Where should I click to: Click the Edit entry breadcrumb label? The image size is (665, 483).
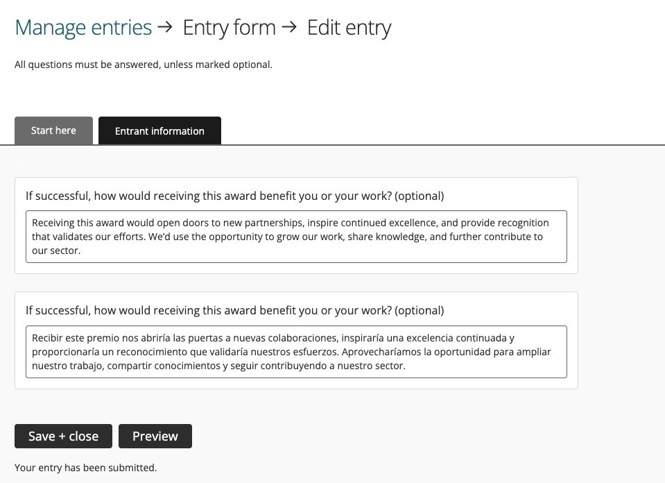coord(349,28)
